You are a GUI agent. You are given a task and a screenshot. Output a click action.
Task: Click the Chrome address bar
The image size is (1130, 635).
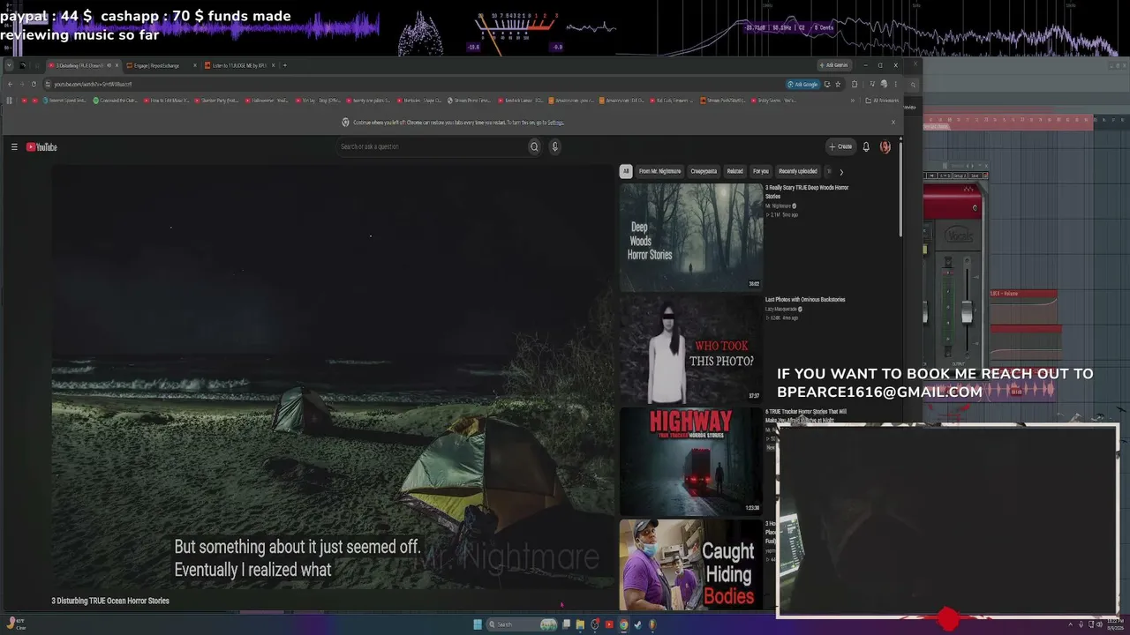tap(415, 85)
